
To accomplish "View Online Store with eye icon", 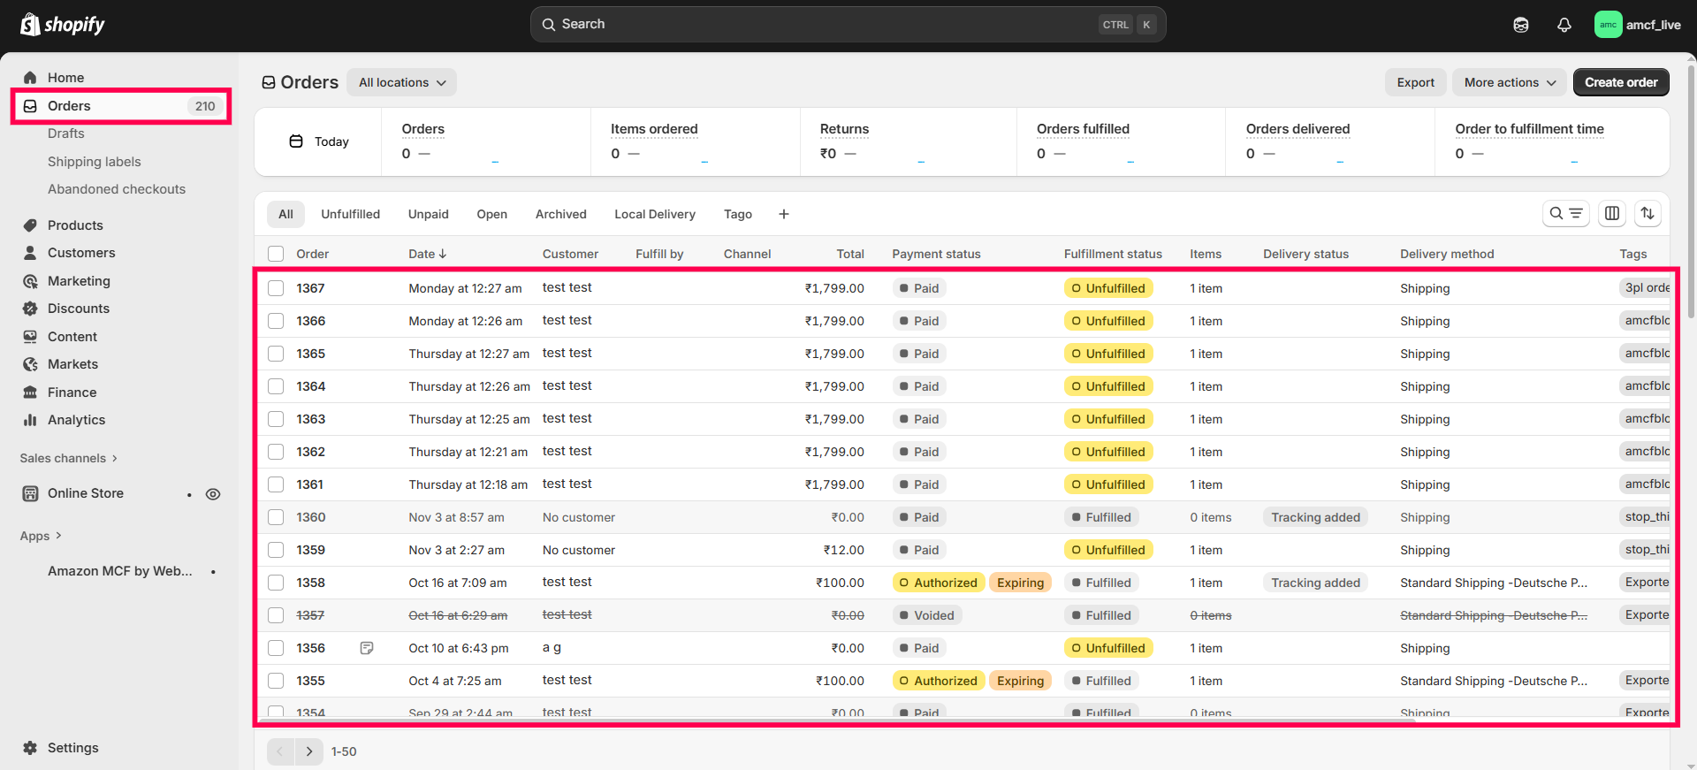I will click(213, 494).
